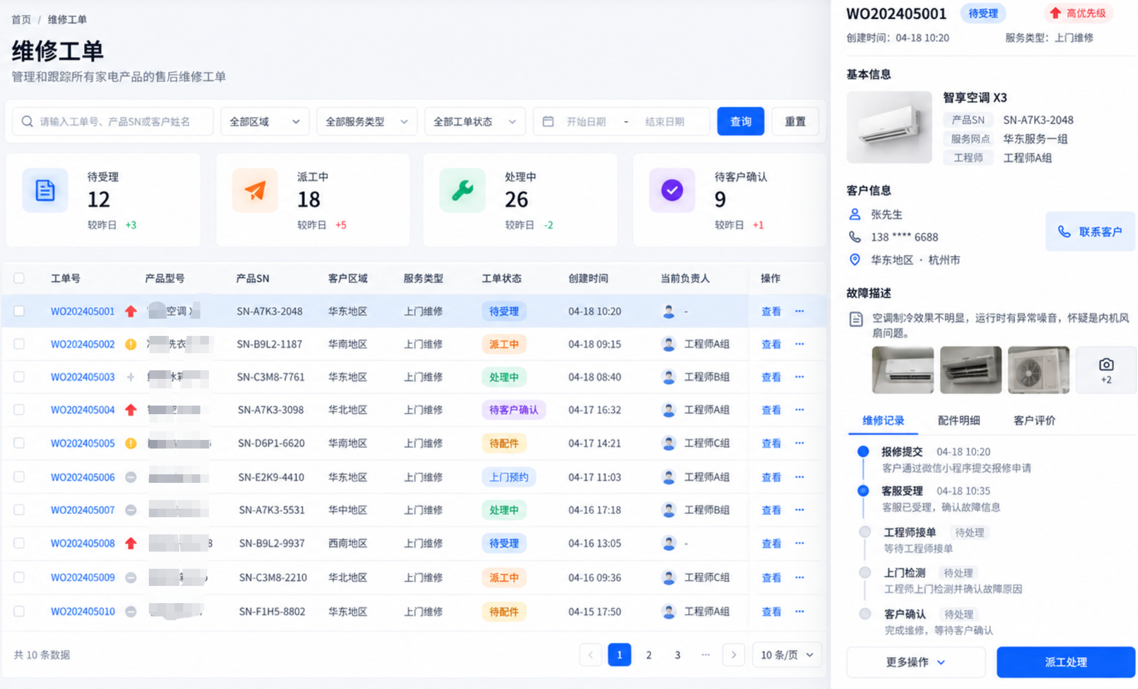1138x689 pixels.
Task: Go to page 2
Action: coord(649,655)
